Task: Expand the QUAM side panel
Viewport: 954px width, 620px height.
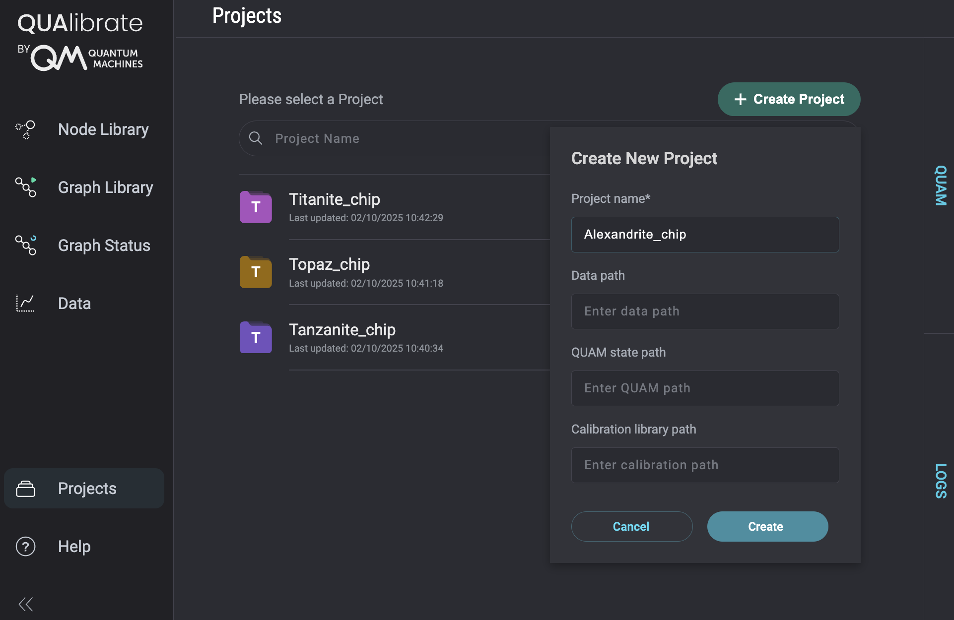Action: (x=940, y=186)
